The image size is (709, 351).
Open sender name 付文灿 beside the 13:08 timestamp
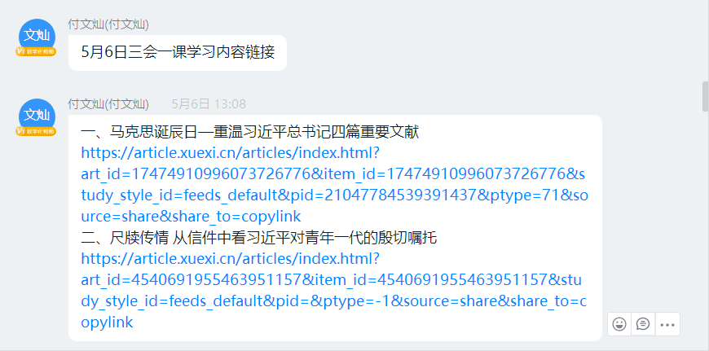click(x=108, y=103)
